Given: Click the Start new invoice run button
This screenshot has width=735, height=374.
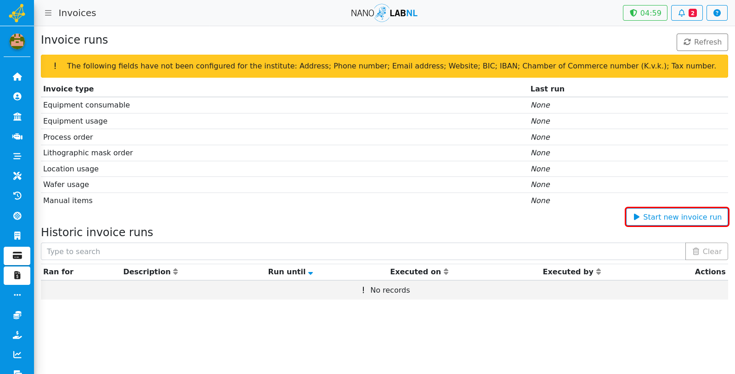Looking at the screenshot, I should click(677, 217).
